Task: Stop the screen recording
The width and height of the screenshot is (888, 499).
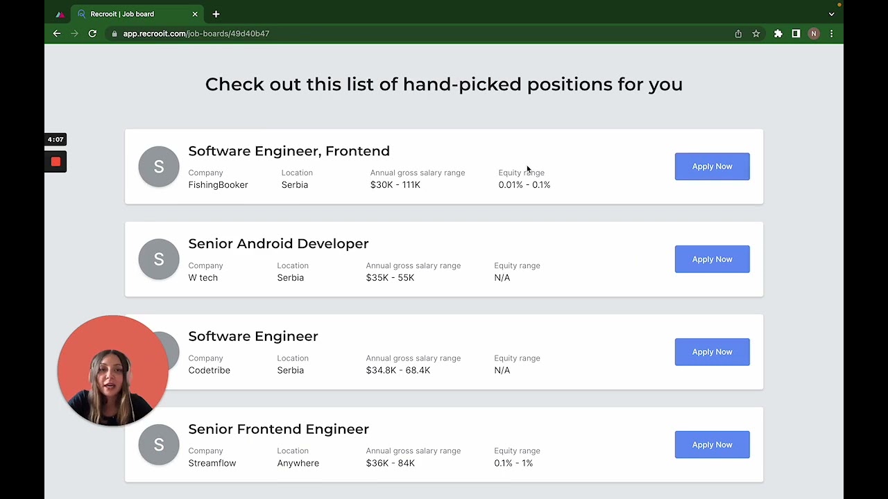Action: coord(55,162)
